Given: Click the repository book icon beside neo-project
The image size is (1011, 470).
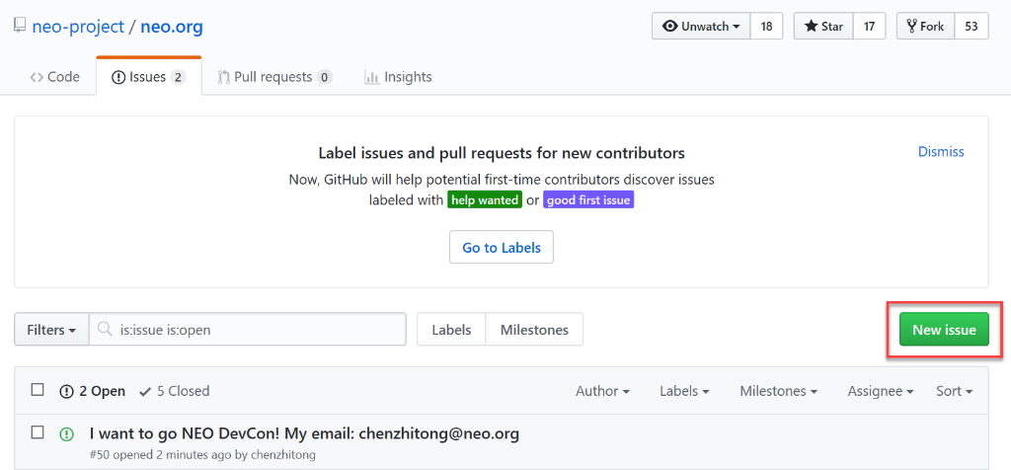Looking at the screenshot, I should pos(19,26).
